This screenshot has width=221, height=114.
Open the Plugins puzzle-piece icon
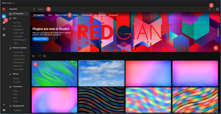tap(4, 23)
